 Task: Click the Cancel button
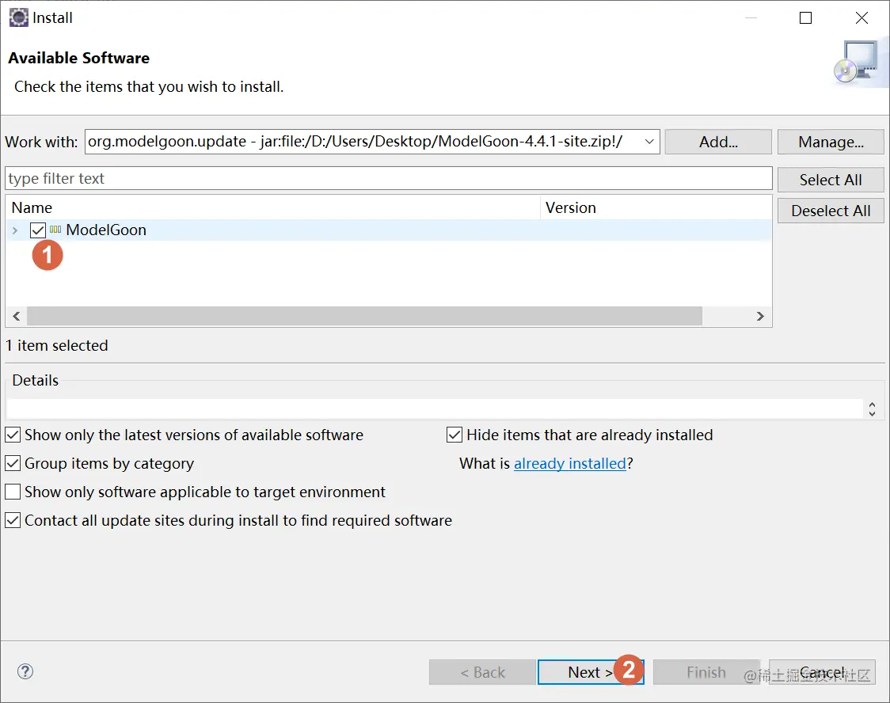[x=822, y=672]
